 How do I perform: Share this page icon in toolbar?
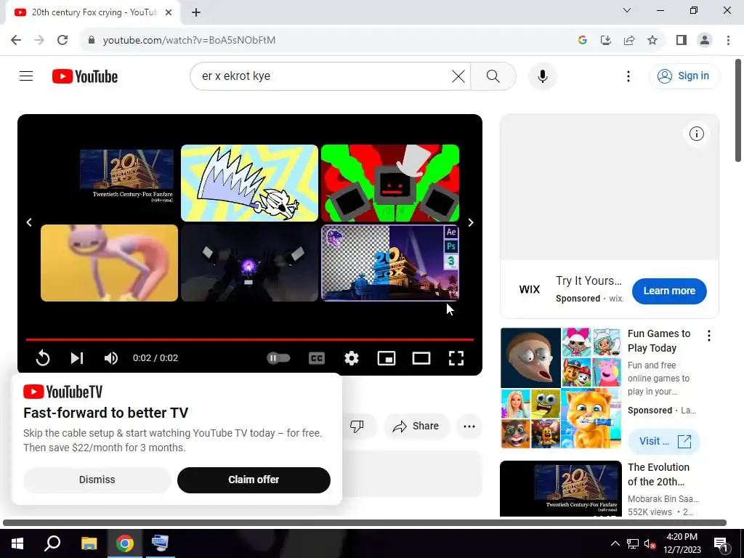tap(629, 40)
